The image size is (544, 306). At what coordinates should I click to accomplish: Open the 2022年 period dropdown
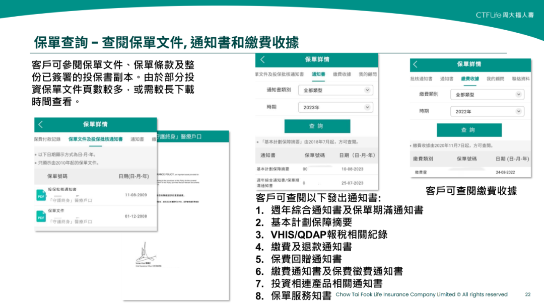tap(487, 112)
